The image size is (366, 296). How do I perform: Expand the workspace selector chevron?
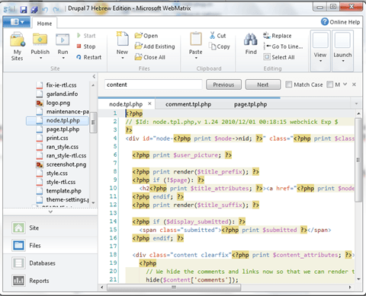pyautogui.click(x=50, y=212)
